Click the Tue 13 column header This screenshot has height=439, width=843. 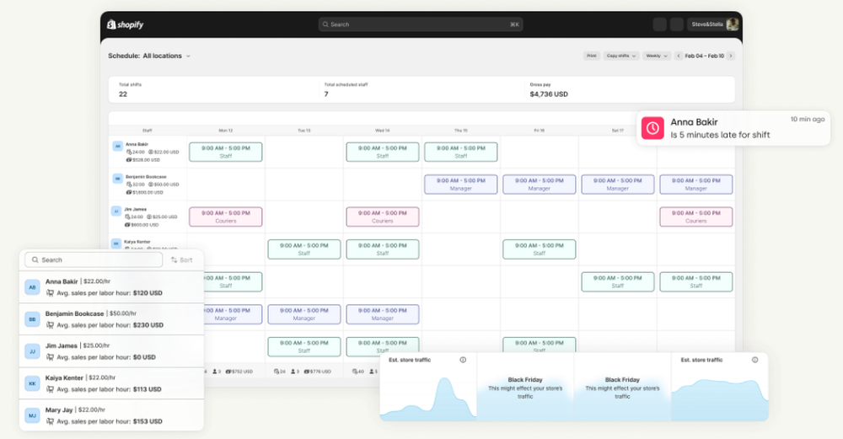pyautogui.click(x=304, y=131)
